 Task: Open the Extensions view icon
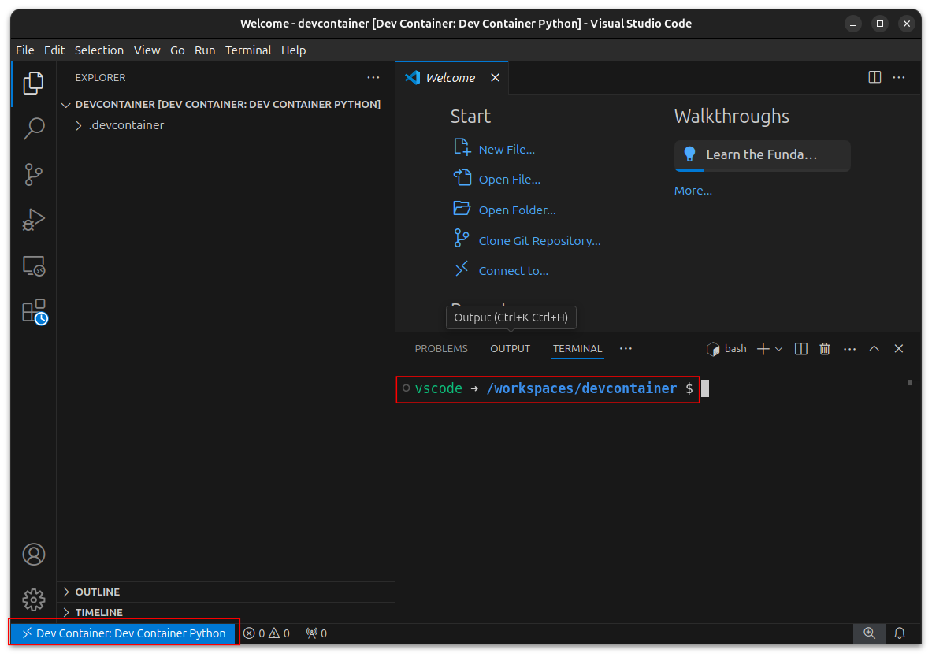[34, 311]
